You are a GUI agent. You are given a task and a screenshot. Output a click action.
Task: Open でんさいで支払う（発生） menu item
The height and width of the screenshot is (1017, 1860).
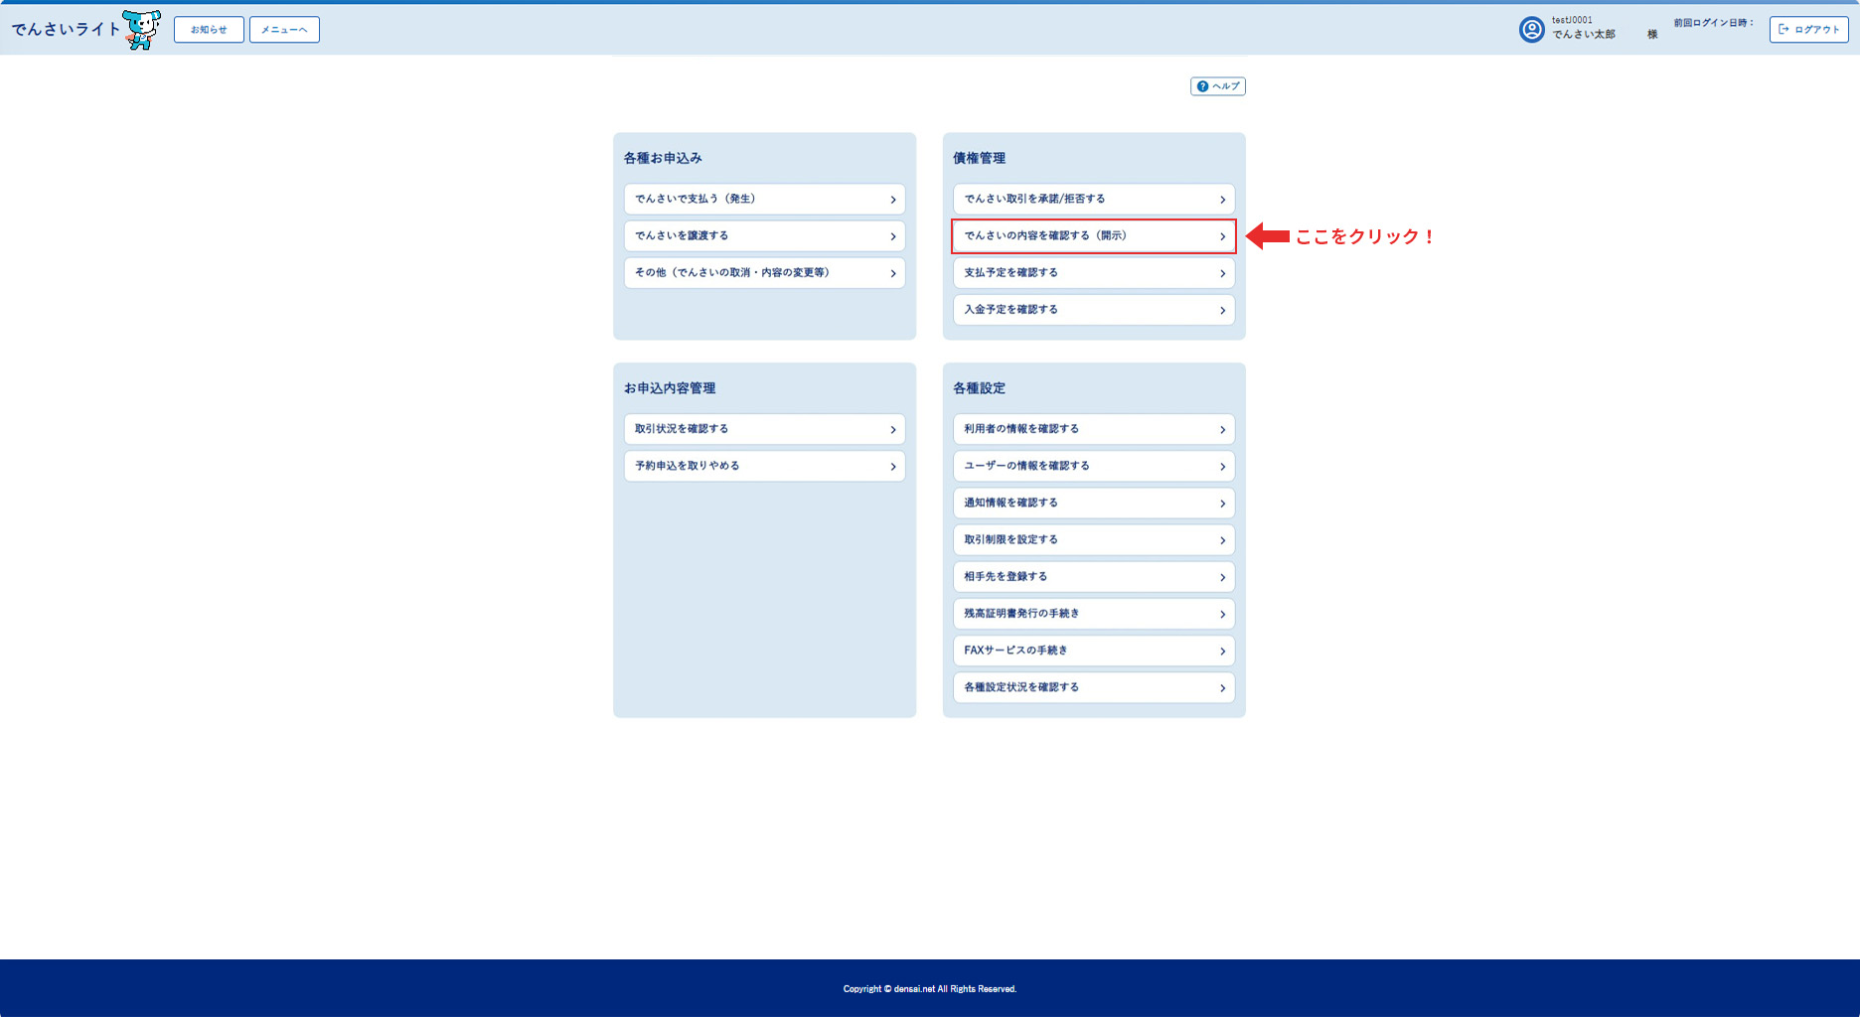(764, 199)
